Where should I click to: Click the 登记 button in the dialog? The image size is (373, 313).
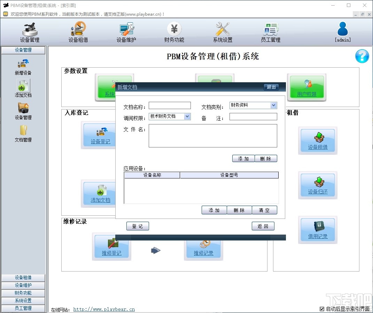click(138, 226)
